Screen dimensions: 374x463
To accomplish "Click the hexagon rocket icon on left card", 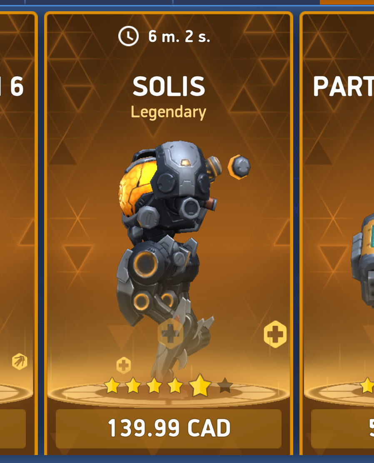I will tap(20, 361).
